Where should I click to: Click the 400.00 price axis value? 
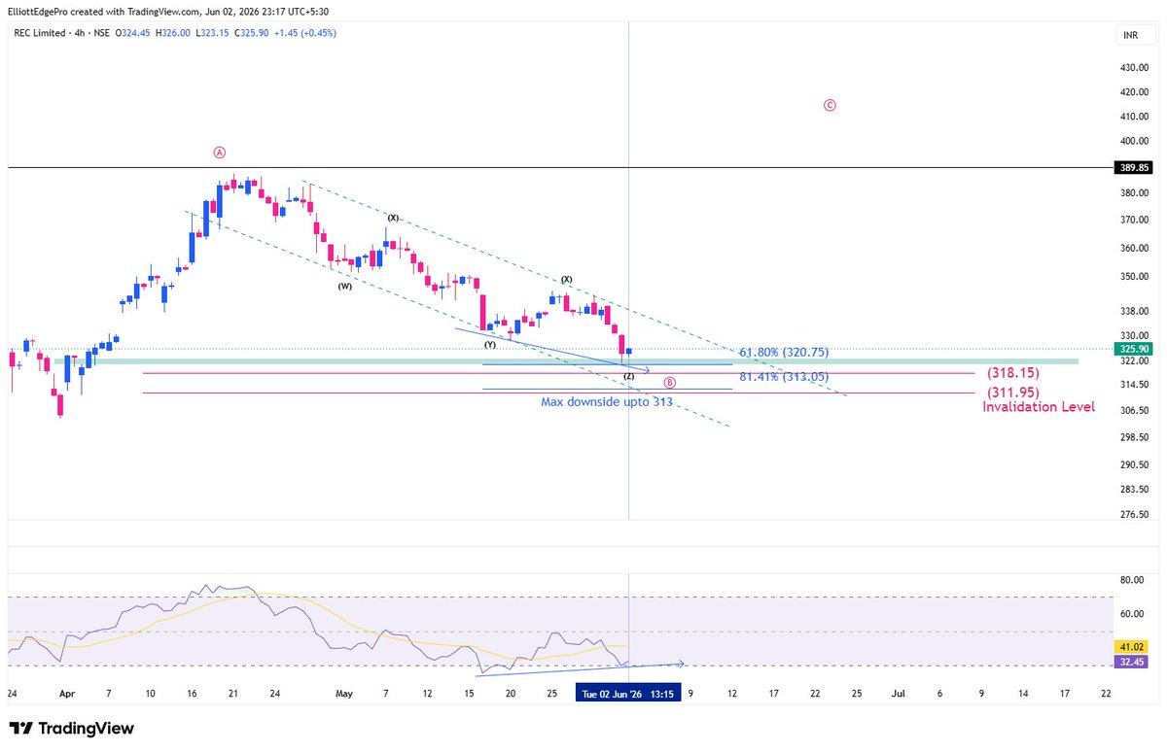[x=1133, y=141]
